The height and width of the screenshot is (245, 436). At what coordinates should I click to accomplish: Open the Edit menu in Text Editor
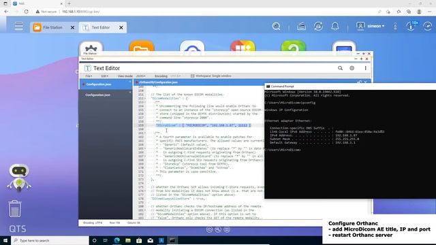(x=104, y=76)
